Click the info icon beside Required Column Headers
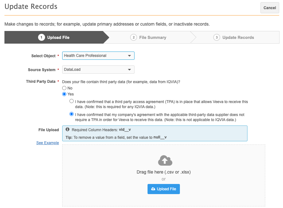The height and width of the screenshot is (208, 283). (67, 130)
